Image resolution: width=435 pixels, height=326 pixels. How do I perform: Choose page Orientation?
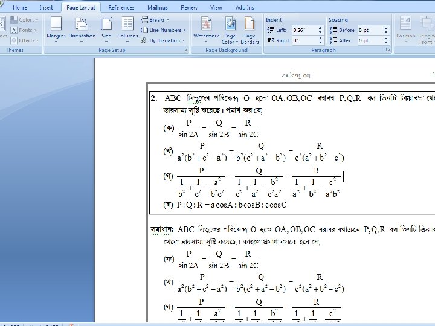(82, 30)
